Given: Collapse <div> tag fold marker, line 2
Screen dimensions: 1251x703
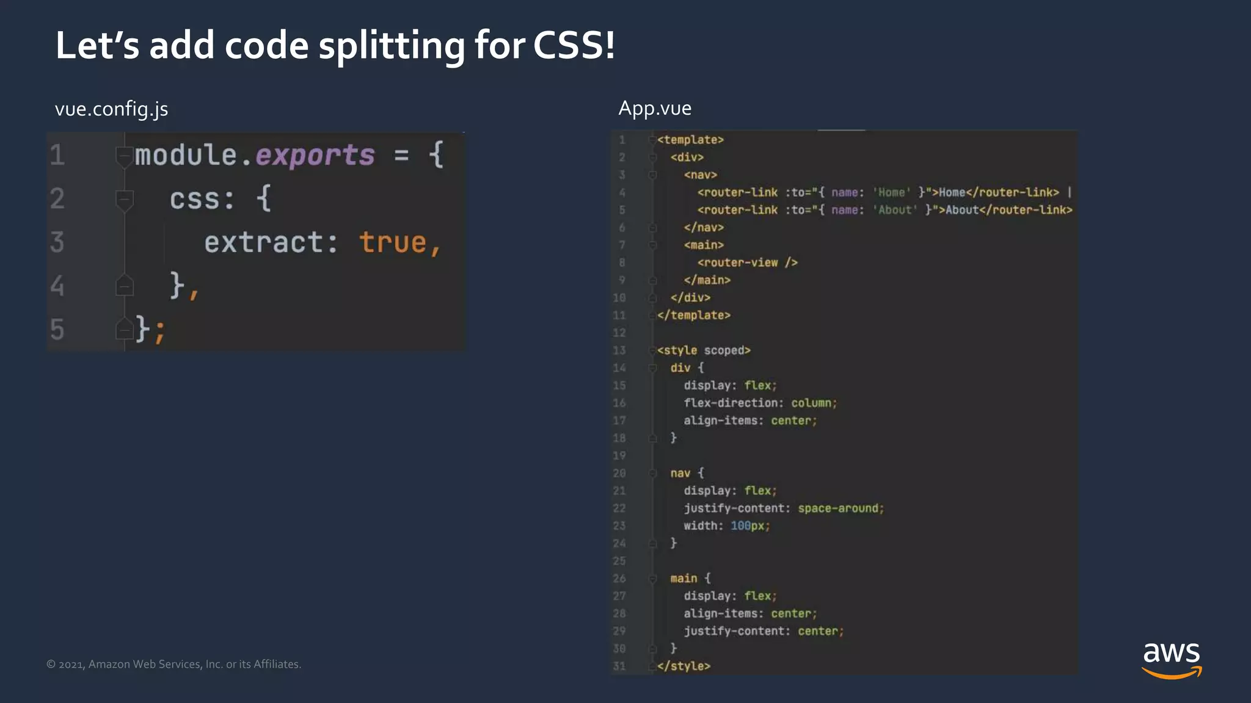Looking at the screenshot, I should [x=652, y=157].
